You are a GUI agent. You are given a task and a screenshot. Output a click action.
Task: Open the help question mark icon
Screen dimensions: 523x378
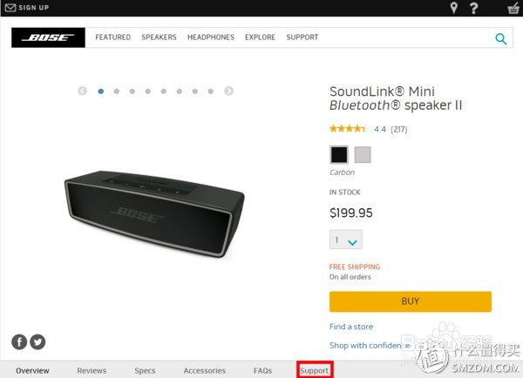click(474, 8)
